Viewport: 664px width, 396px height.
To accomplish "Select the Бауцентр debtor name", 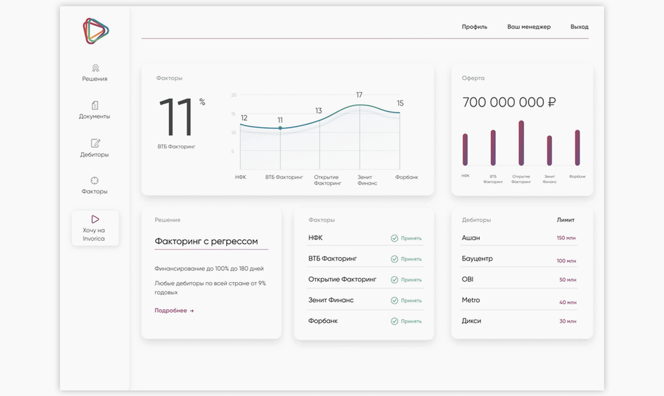I will (x=477, y=259).
